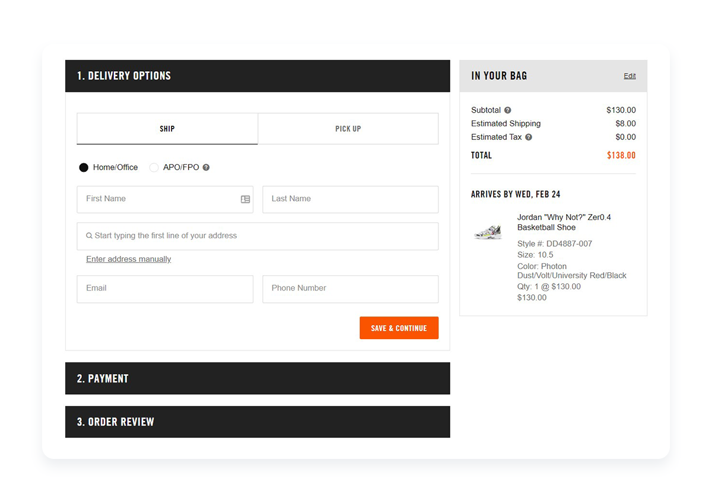
Task: Open the APO/FPO info tooltip icon
Action: tap(206, 167)
